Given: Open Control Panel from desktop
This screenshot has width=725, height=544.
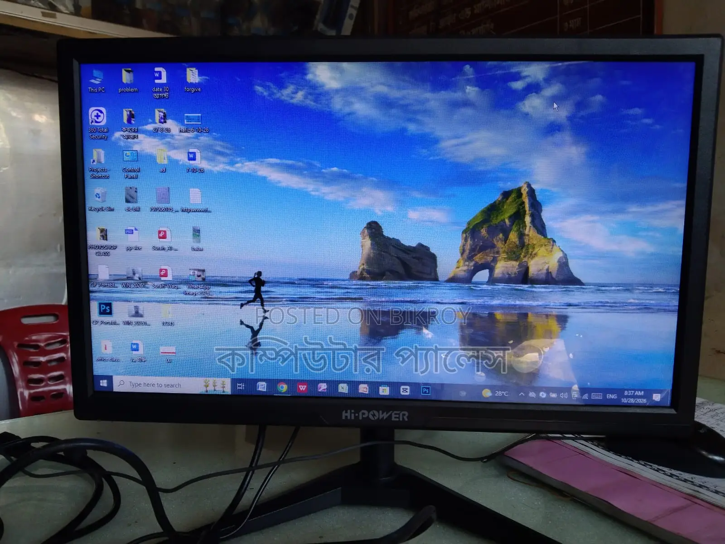Looking at the screenshot, I should 130,164.
